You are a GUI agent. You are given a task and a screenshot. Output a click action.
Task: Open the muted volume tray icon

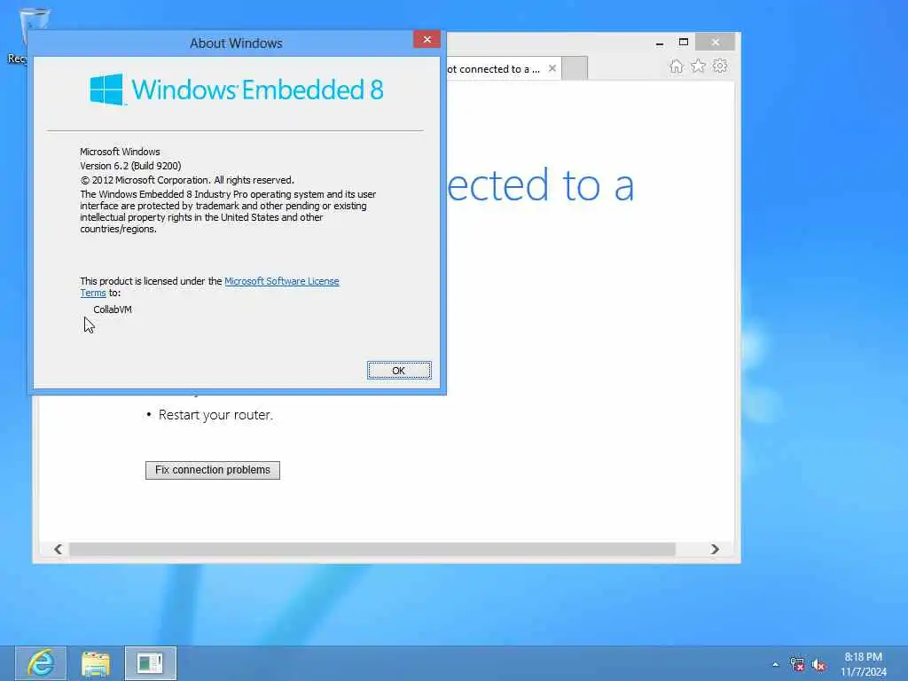pos(818,665)
